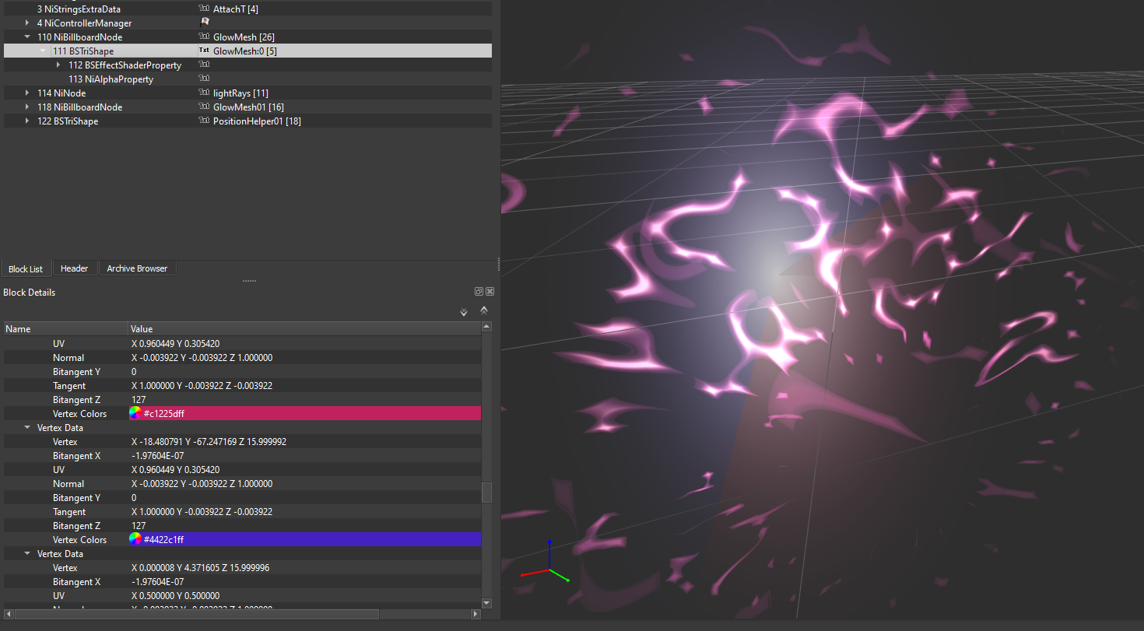Click the Txt icon on NiAlphaProperty row
This screenshot has width=1144, height=631.
204,79
